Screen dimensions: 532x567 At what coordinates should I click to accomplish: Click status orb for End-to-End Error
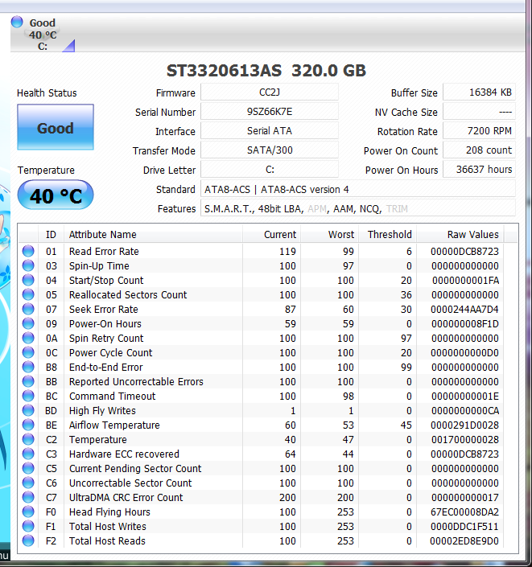(x=28, y=367)
